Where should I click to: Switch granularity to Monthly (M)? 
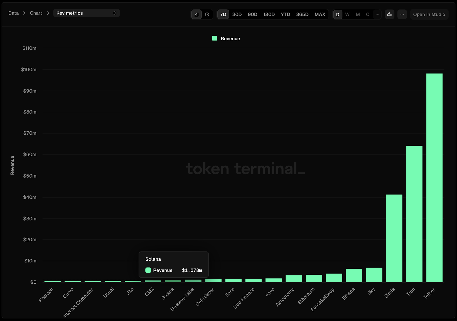coord(358,14)
